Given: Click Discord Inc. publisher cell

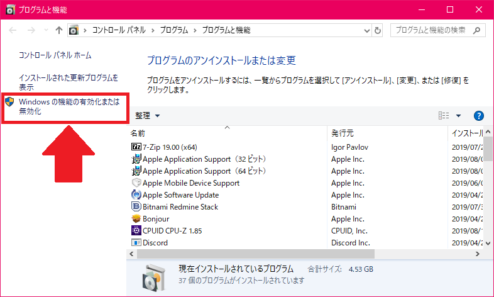Looking at the screenshot, I should [351, 243].
